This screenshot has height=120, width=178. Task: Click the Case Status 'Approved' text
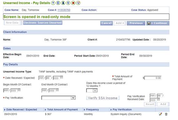click(153, 10)
